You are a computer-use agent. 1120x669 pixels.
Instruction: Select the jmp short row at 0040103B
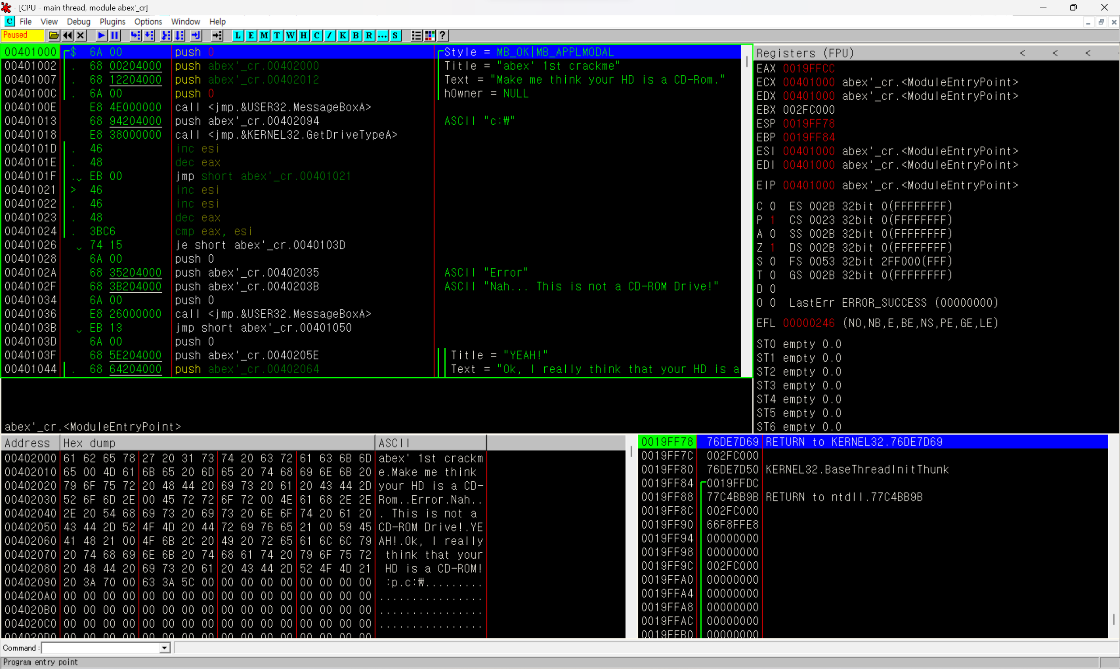pyautogui.click(x=371, y=328)
